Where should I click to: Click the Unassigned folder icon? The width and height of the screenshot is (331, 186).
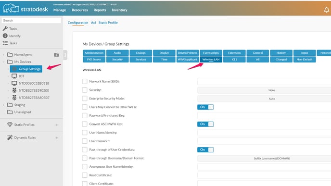[x=10, y=112]
